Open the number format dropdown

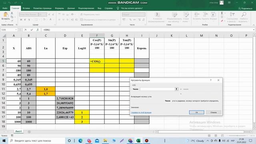[144, 14]
